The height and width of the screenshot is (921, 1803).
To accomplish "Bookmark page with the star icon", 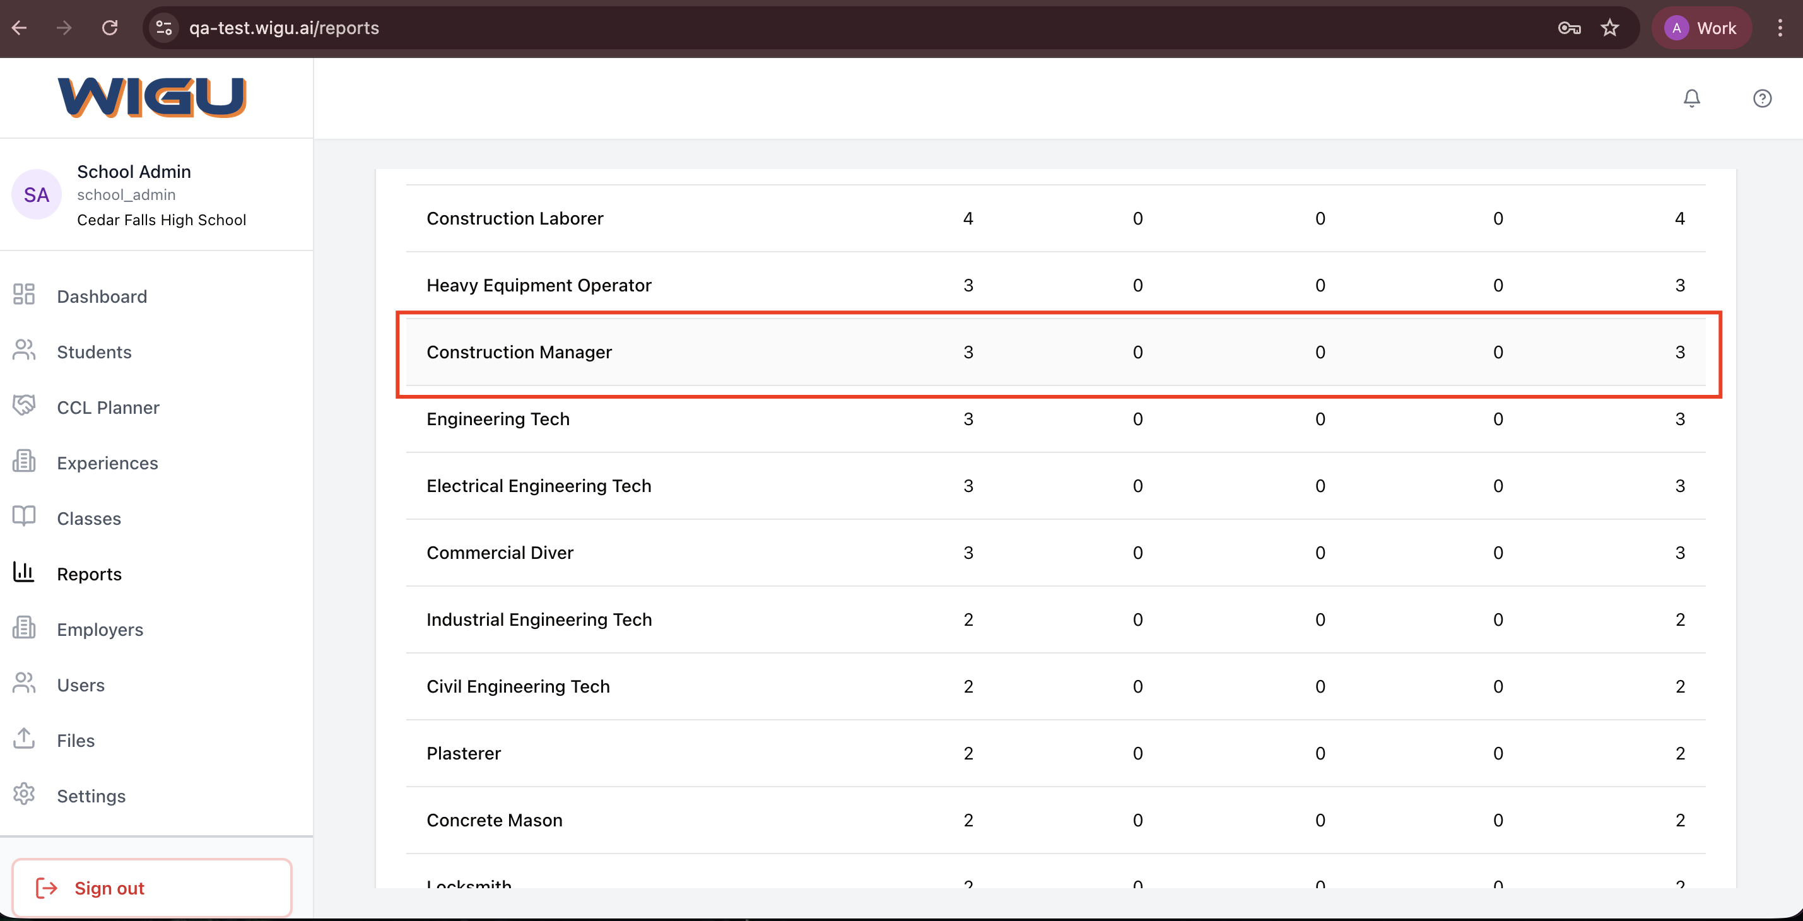I will 1610,28.
